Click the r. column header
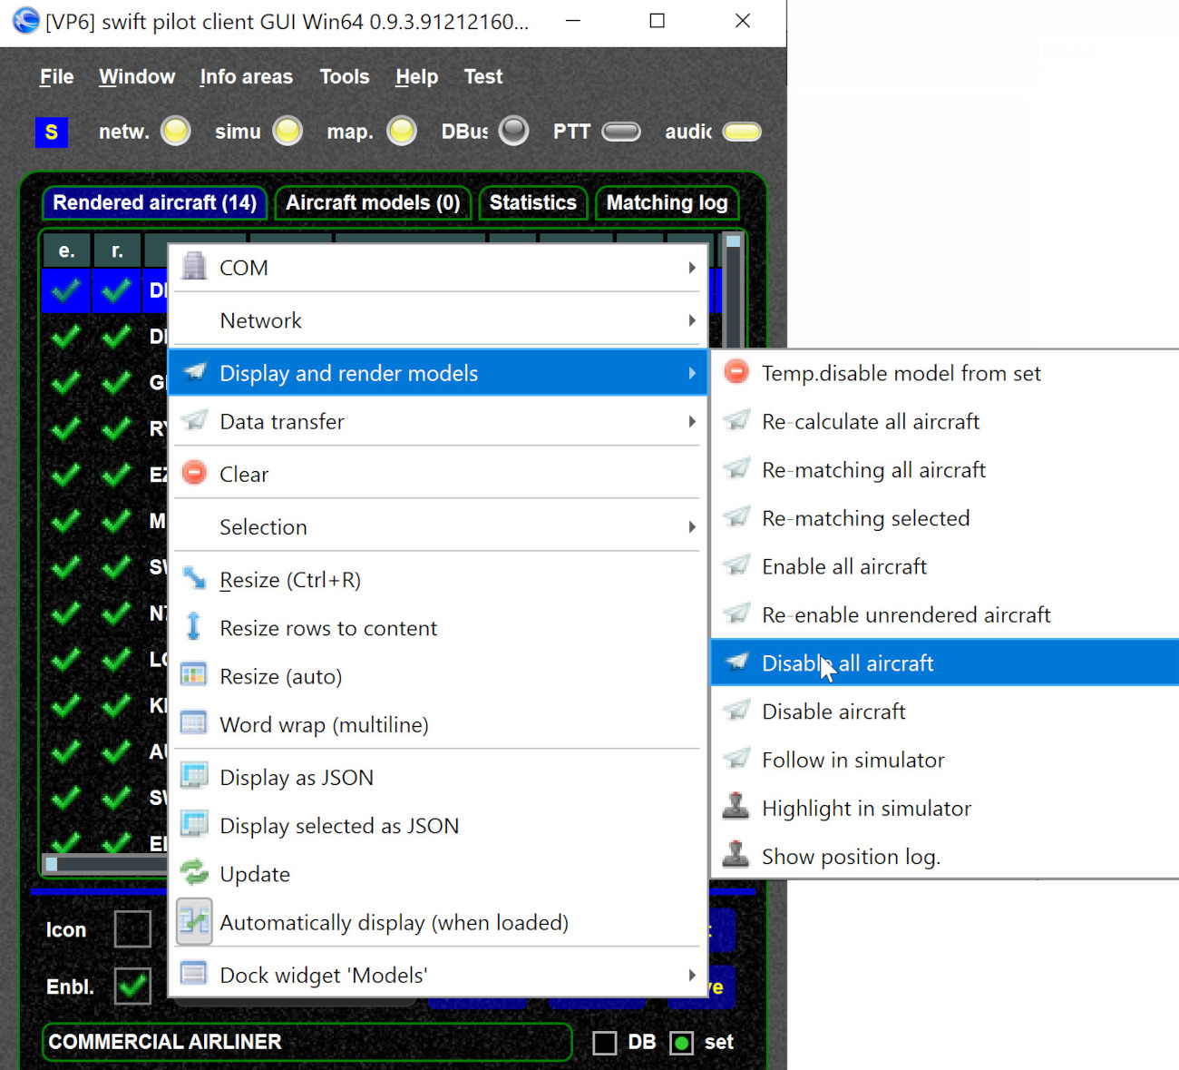1179x1070 pixels. 117,250
